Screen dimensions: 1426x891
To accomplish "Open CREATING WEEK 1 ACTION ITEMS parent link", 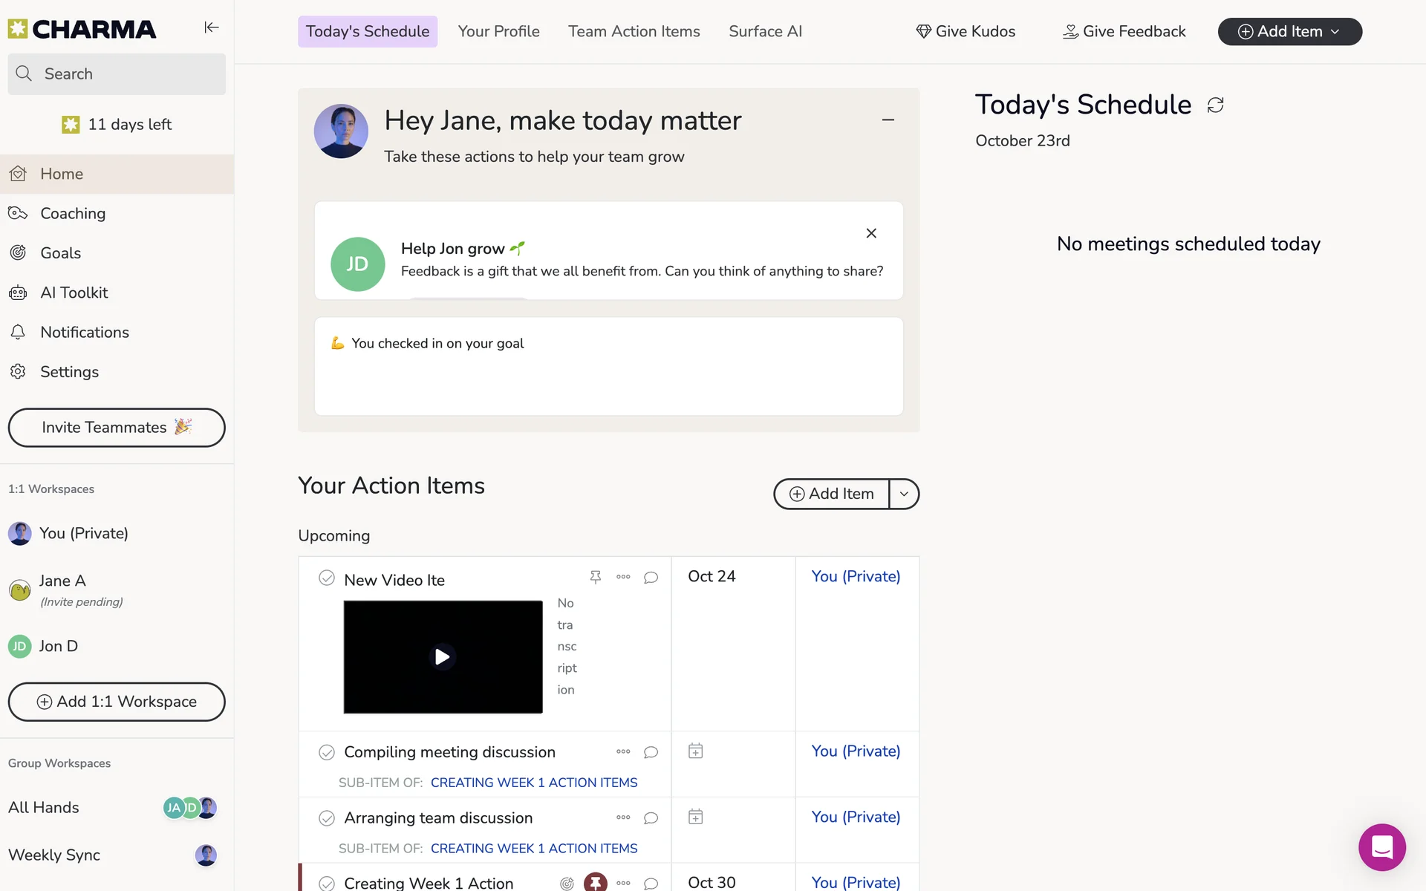I will coord(533,783).
